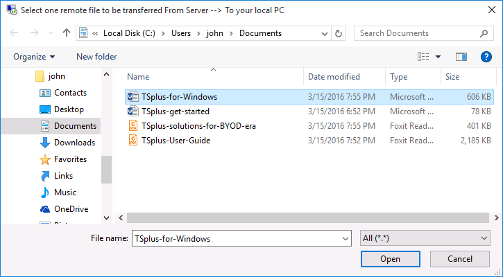Viewport: 503px width, 277px height.
Task: Expand the address bar history dropdown
Action: [325, 33]
